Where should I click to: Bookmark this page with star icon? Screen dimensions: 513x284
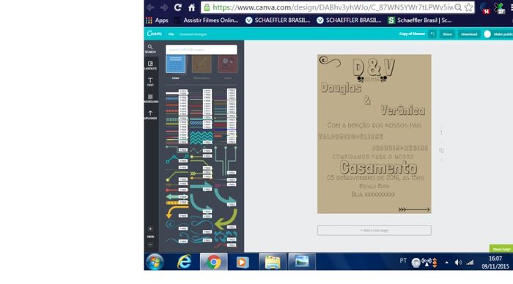(468, 7)
